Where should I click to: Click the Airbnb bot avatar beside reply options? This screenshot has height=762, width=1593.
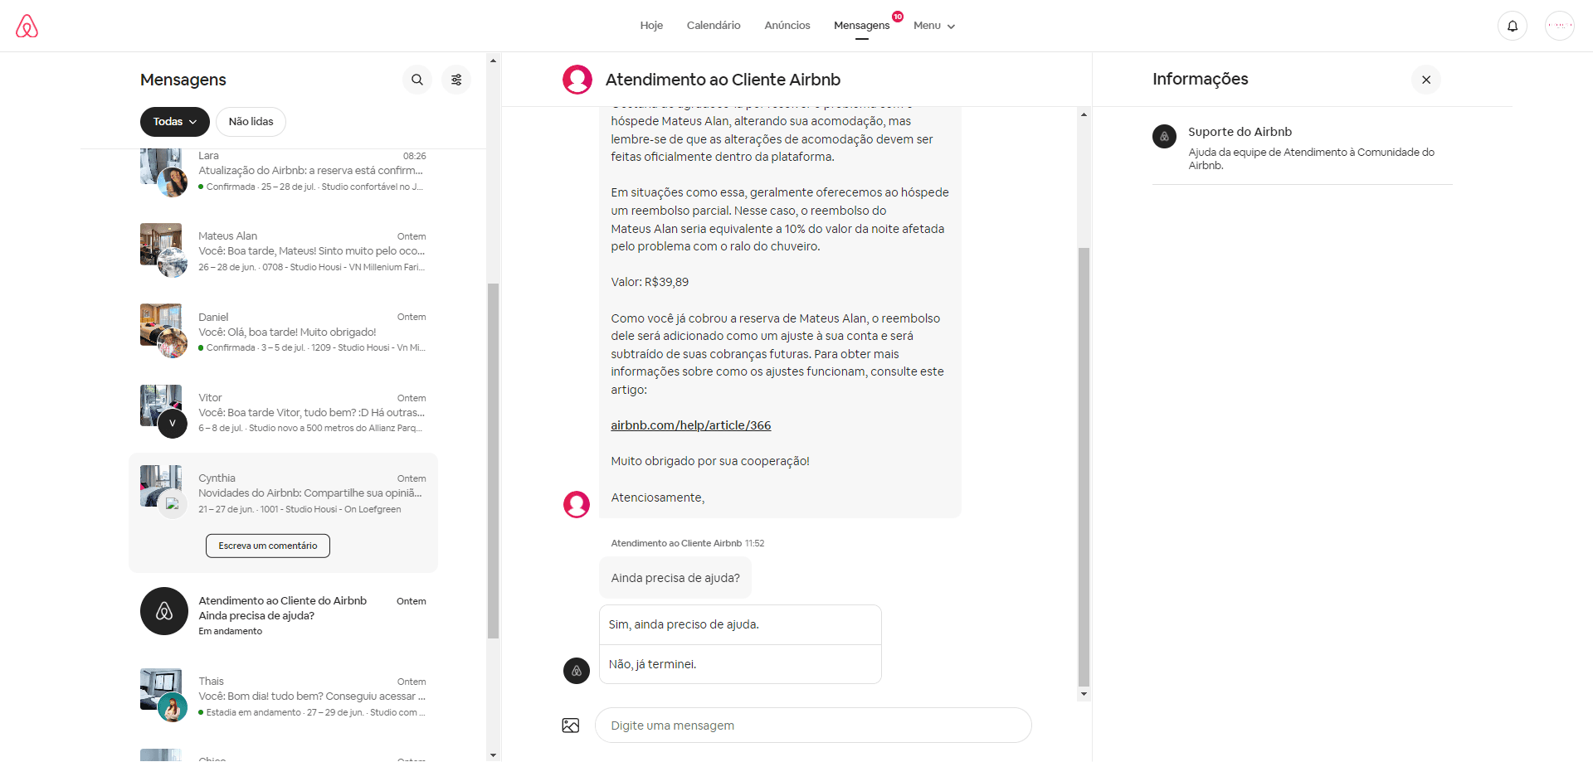577,671
